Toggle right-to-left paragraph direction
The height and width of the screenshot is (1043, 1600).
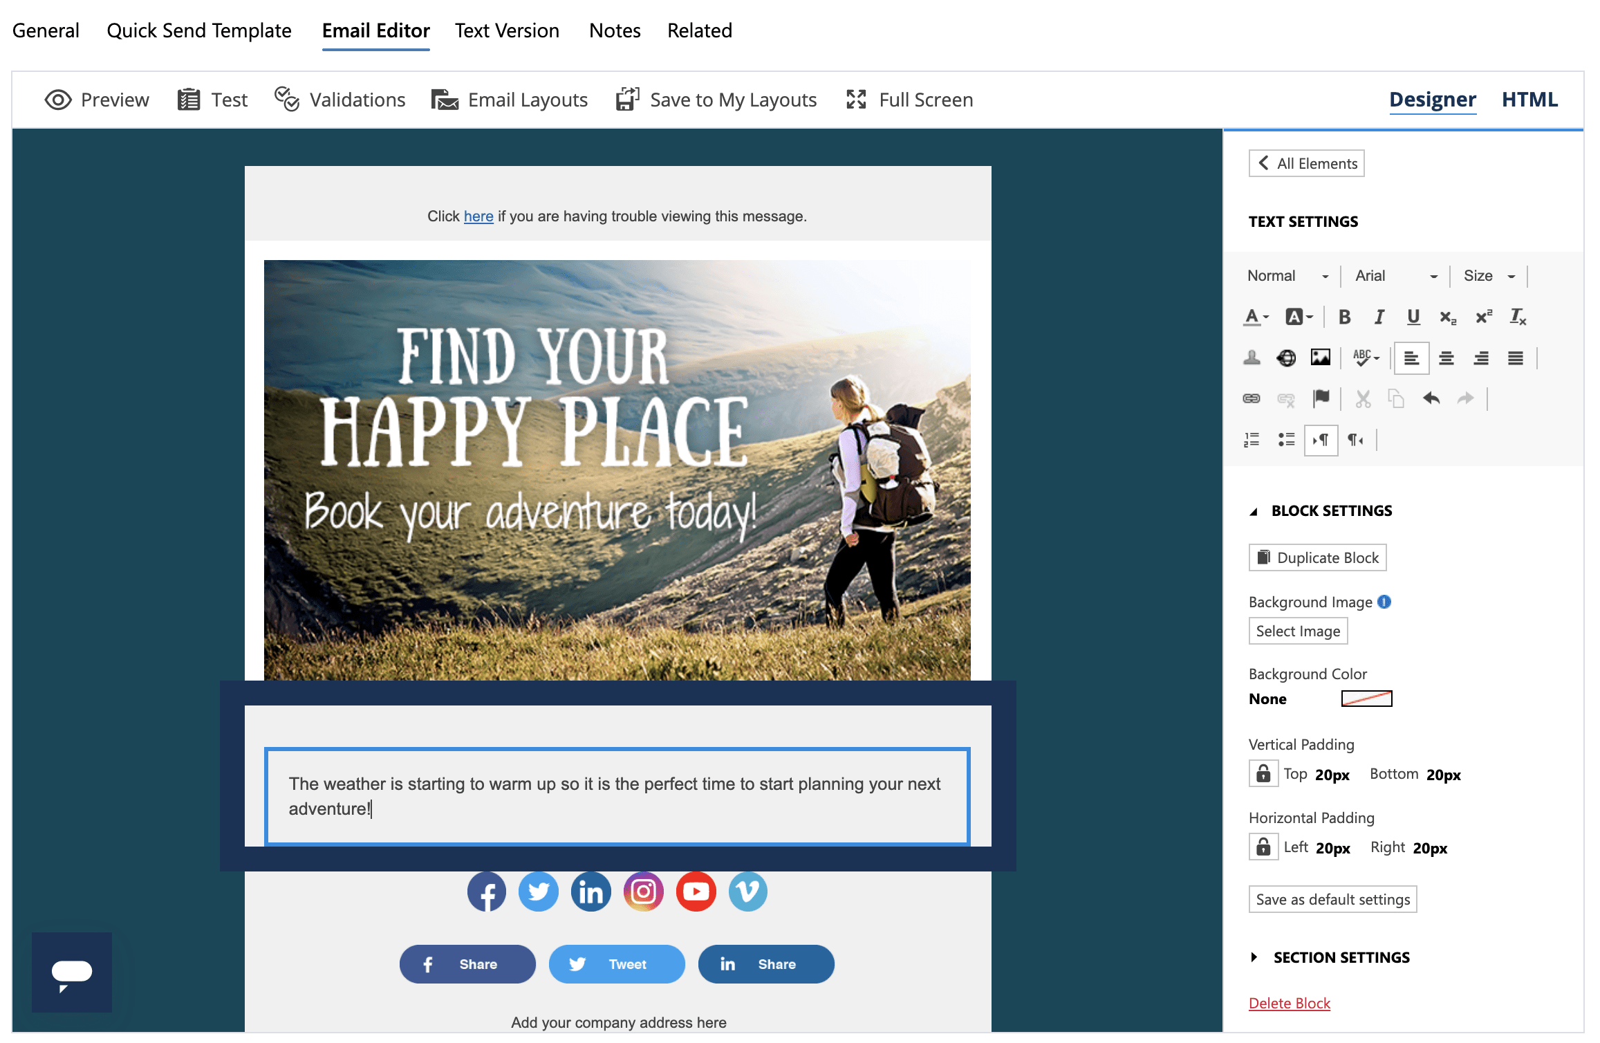coord(1355,441)
